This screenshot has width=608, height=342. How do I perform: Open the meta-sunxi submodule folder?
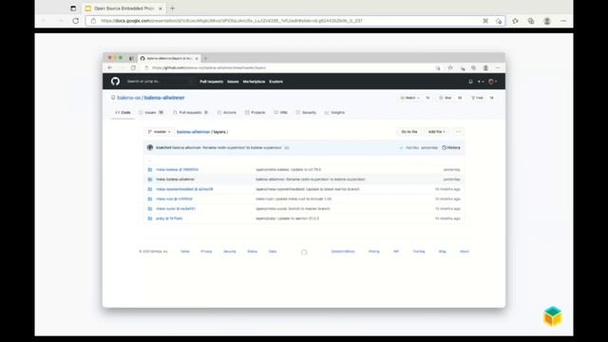pyautogui.click(x=176, y=209)
